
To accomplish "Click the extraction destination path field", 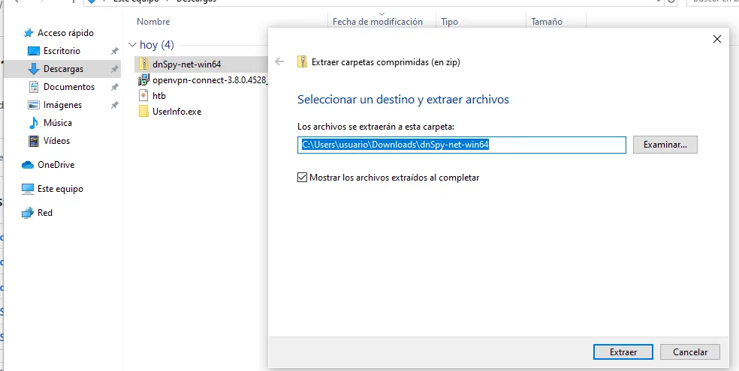I will tap(461, 145).
